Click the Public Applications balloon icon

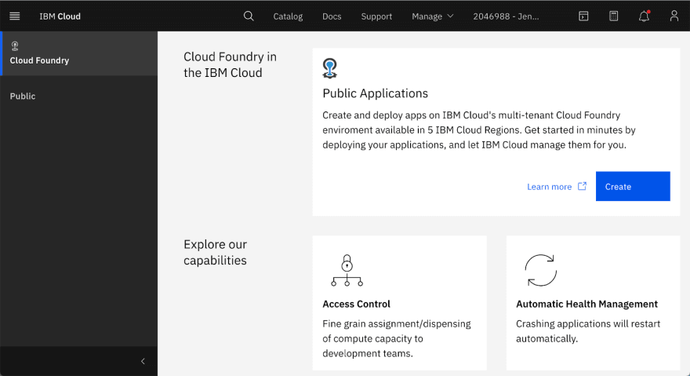329,68
